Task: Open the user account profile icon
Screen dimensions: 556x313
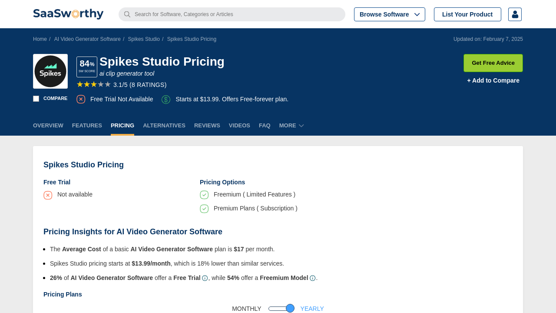Action: coord(515,14)
